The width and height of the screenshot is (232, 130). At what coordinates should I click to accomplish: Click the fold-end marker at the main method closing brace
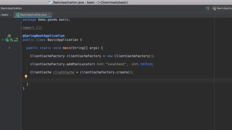[x=21, y=84]
